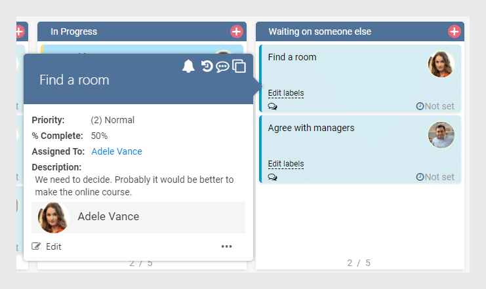Open the Agree with managers card title
Screen dimensions: 486x289
pyautogui.click(x=311, y=128)
